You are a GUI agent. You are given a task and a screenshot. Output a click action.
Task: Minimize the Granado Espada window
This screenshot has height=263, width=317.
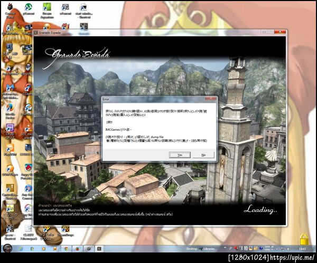click(x=264, y=32)
